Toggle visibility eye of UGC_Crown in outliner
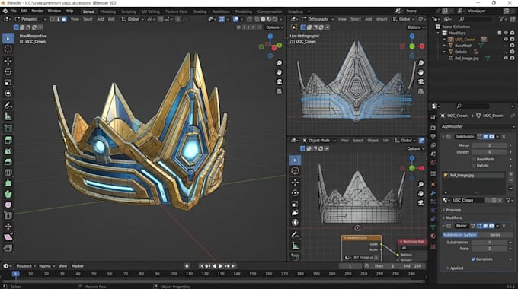The width and height of the screenshot is (518, 289). pos(506,40)
